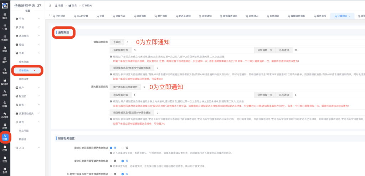Expand the 顾客 settings menu group
This screenshot has height=176, width=365.
[28, 105]
